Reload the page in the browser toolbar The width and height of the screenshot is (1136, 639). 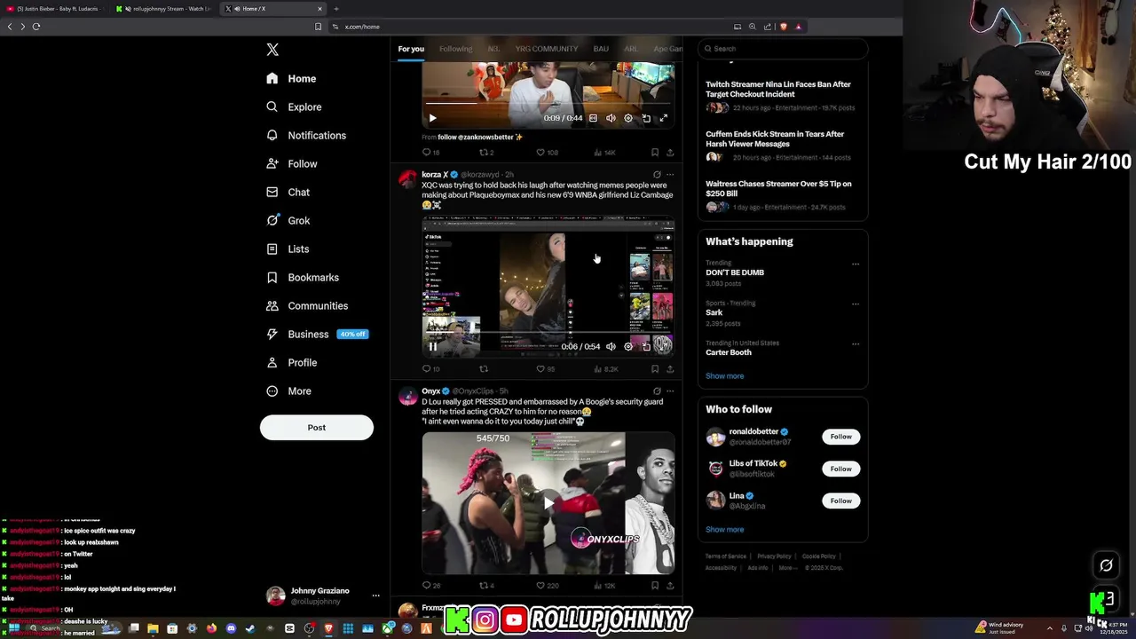pyautogui.click(x=36, y=27)
